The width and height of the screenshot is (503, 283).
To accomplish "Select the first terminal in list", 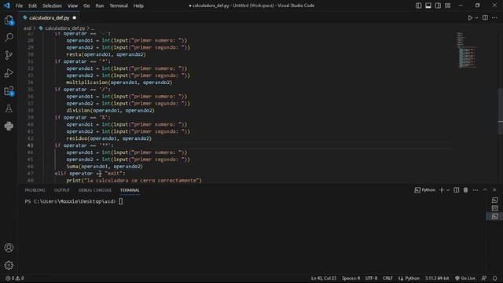I will click(x=494, y=200).
